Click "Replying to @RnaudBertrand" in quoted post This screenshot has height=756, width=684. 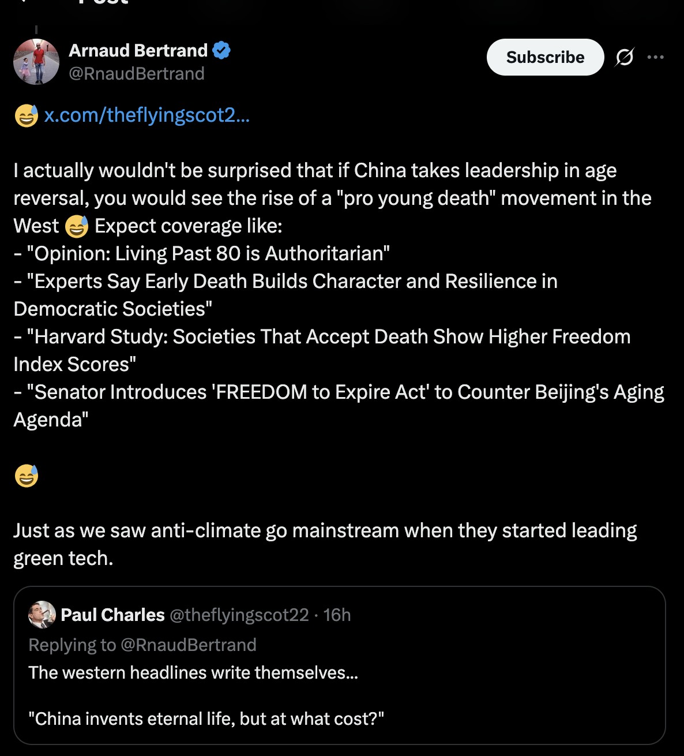click(x=142, y=645)
